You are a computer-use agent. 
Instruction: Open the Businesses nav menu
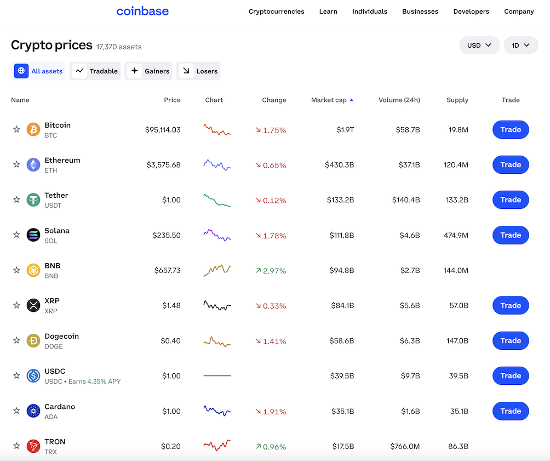tap(420, 12)
